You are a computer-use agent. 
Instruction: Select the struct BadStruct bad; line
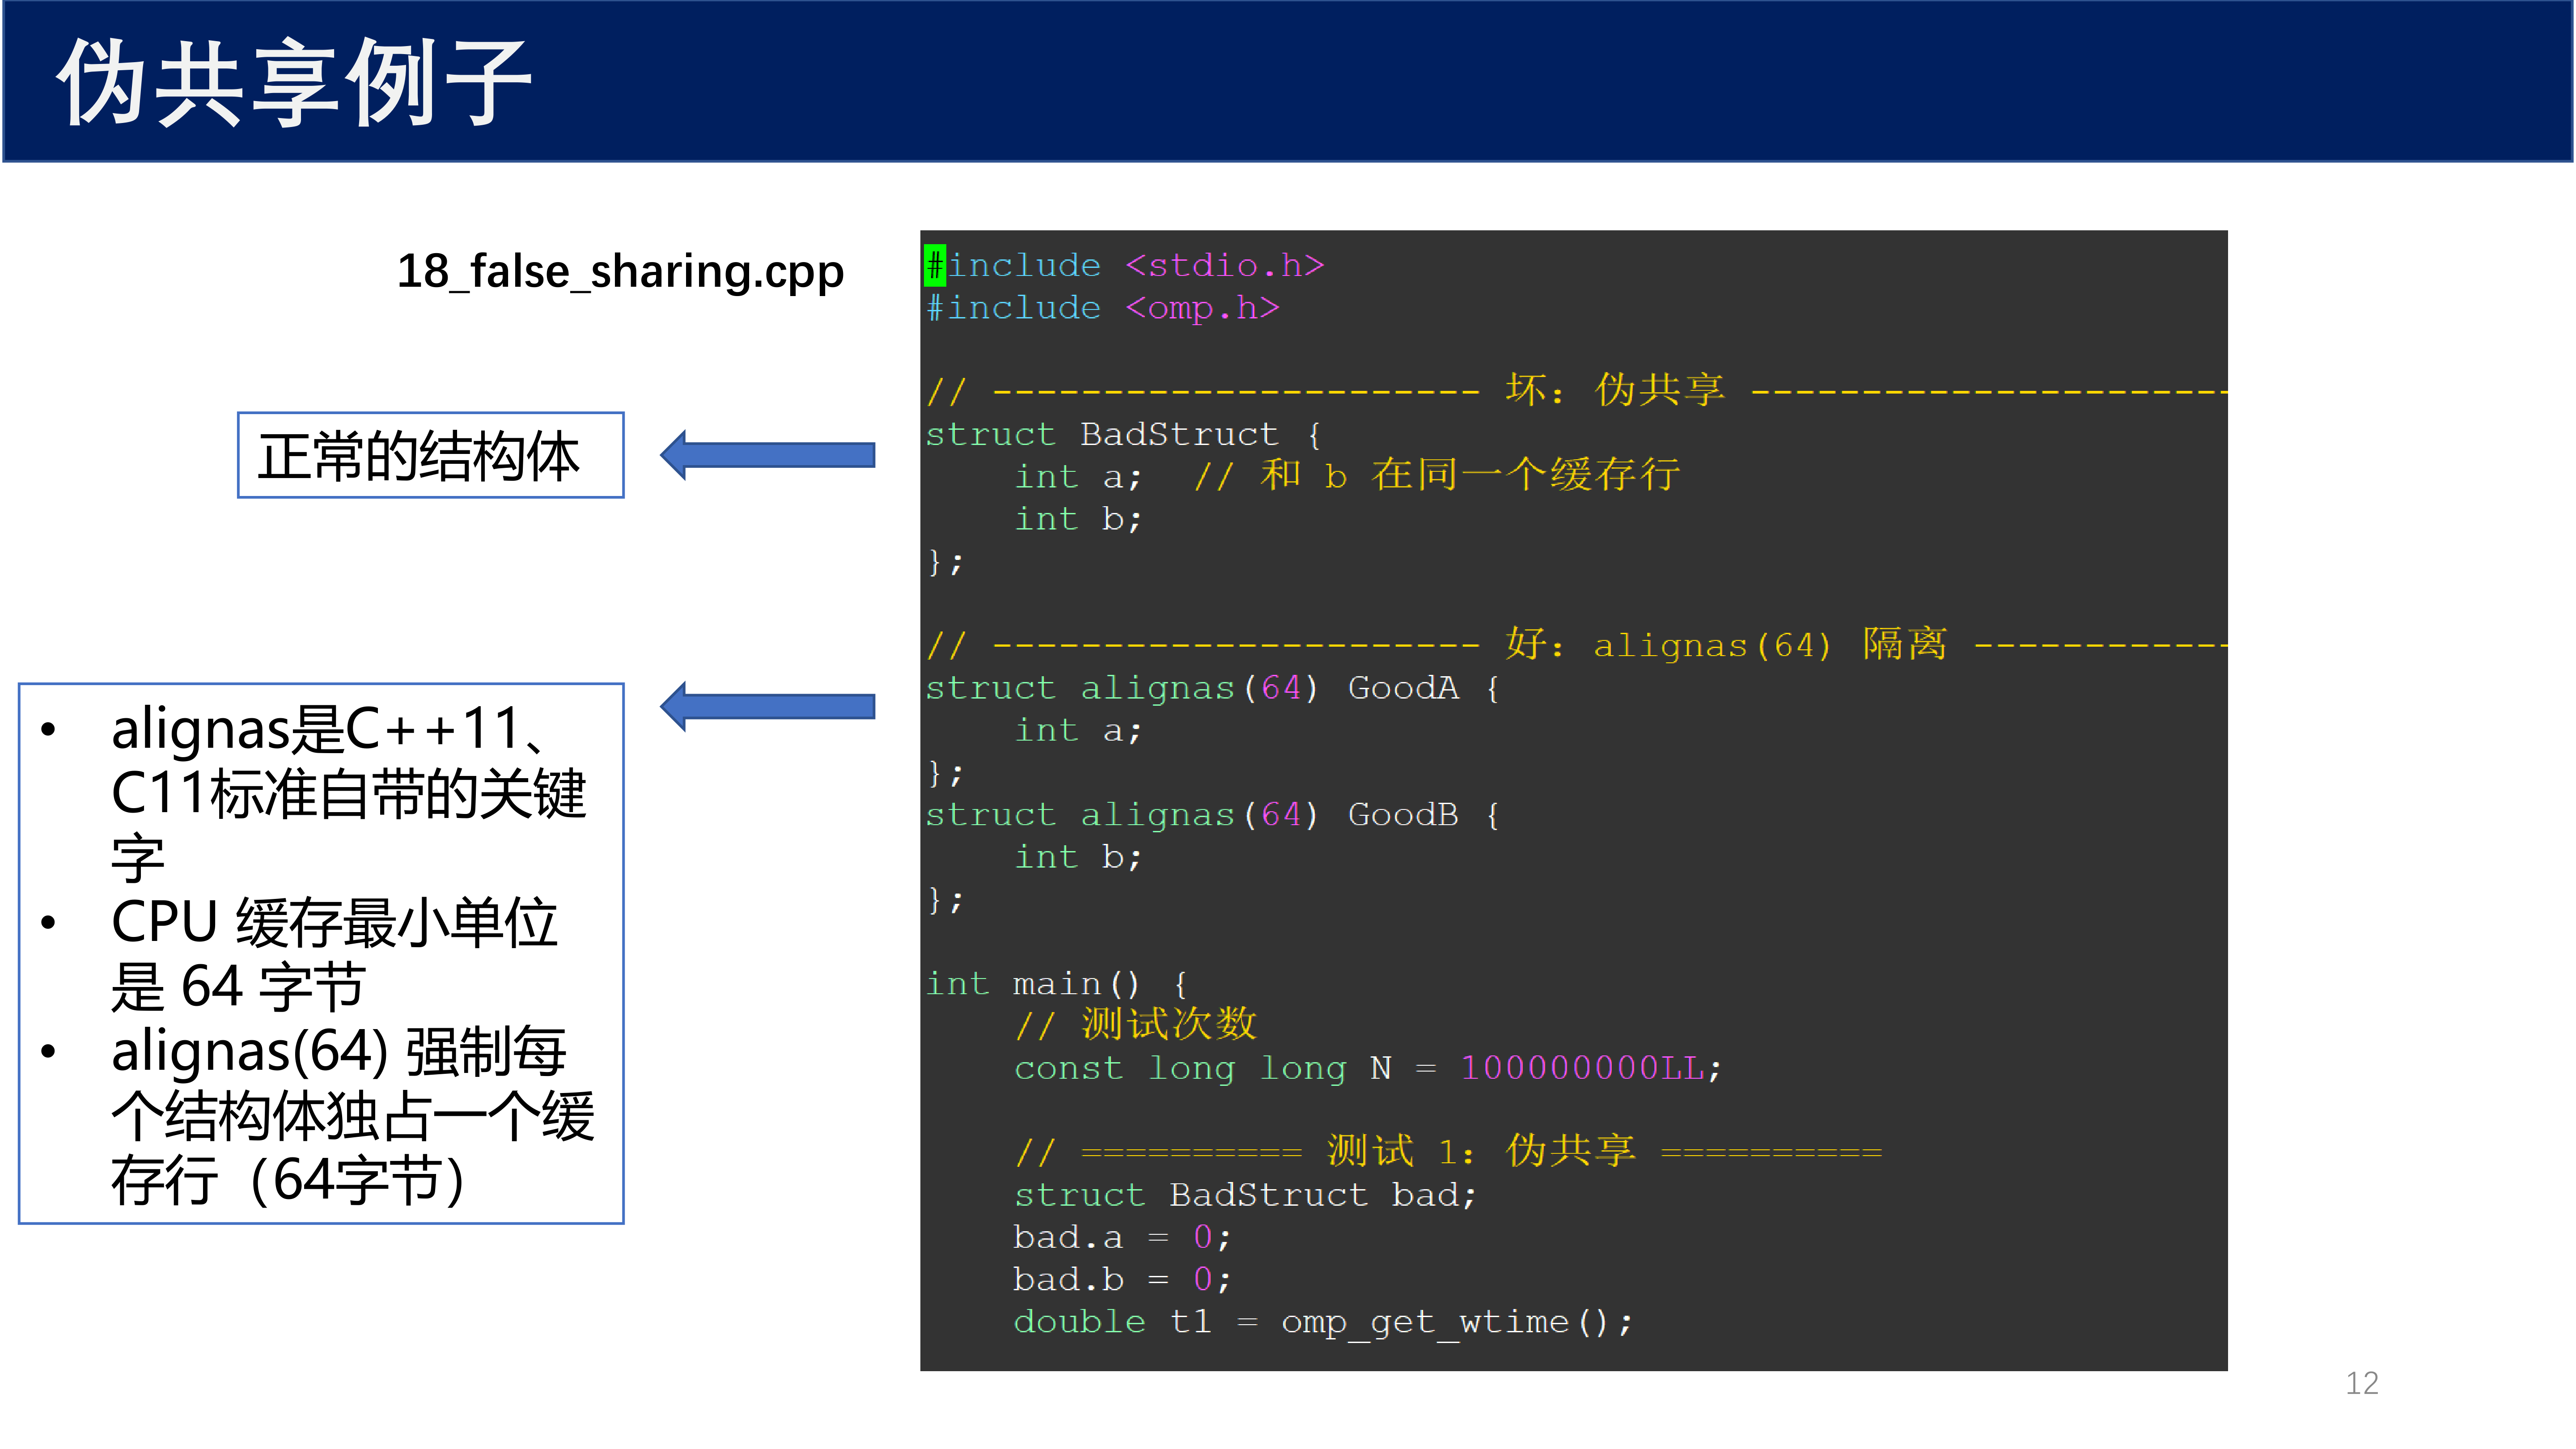(1245, 1195)
